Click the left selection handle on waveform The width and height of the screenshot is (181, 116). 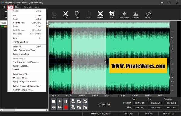point(73,61)
